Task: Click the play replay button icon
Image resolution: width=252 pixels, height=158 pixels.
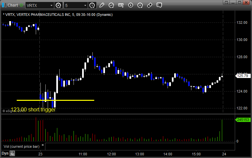Action: point(130,5)
